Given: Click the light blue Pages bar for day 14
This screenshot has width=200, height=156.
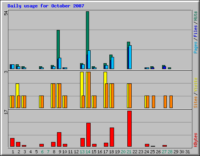Looking at the screenshot, I should 89,60.
